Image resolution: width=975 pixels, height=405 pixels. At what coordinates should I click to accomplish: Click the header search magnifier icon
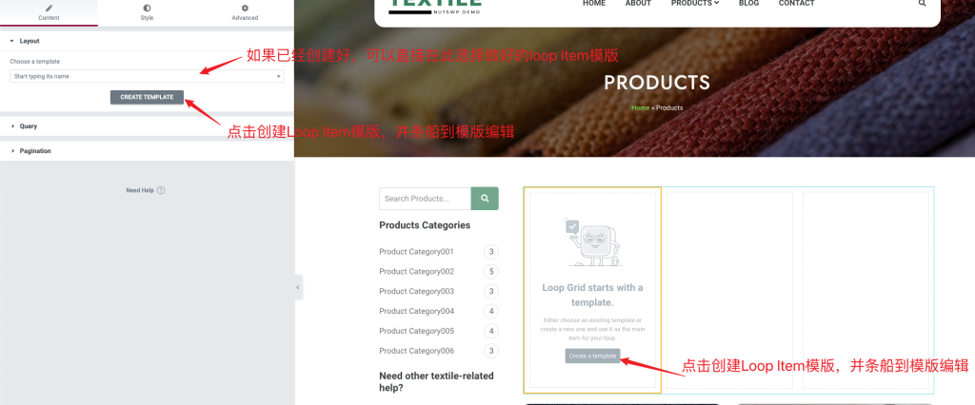coord(922,3)
